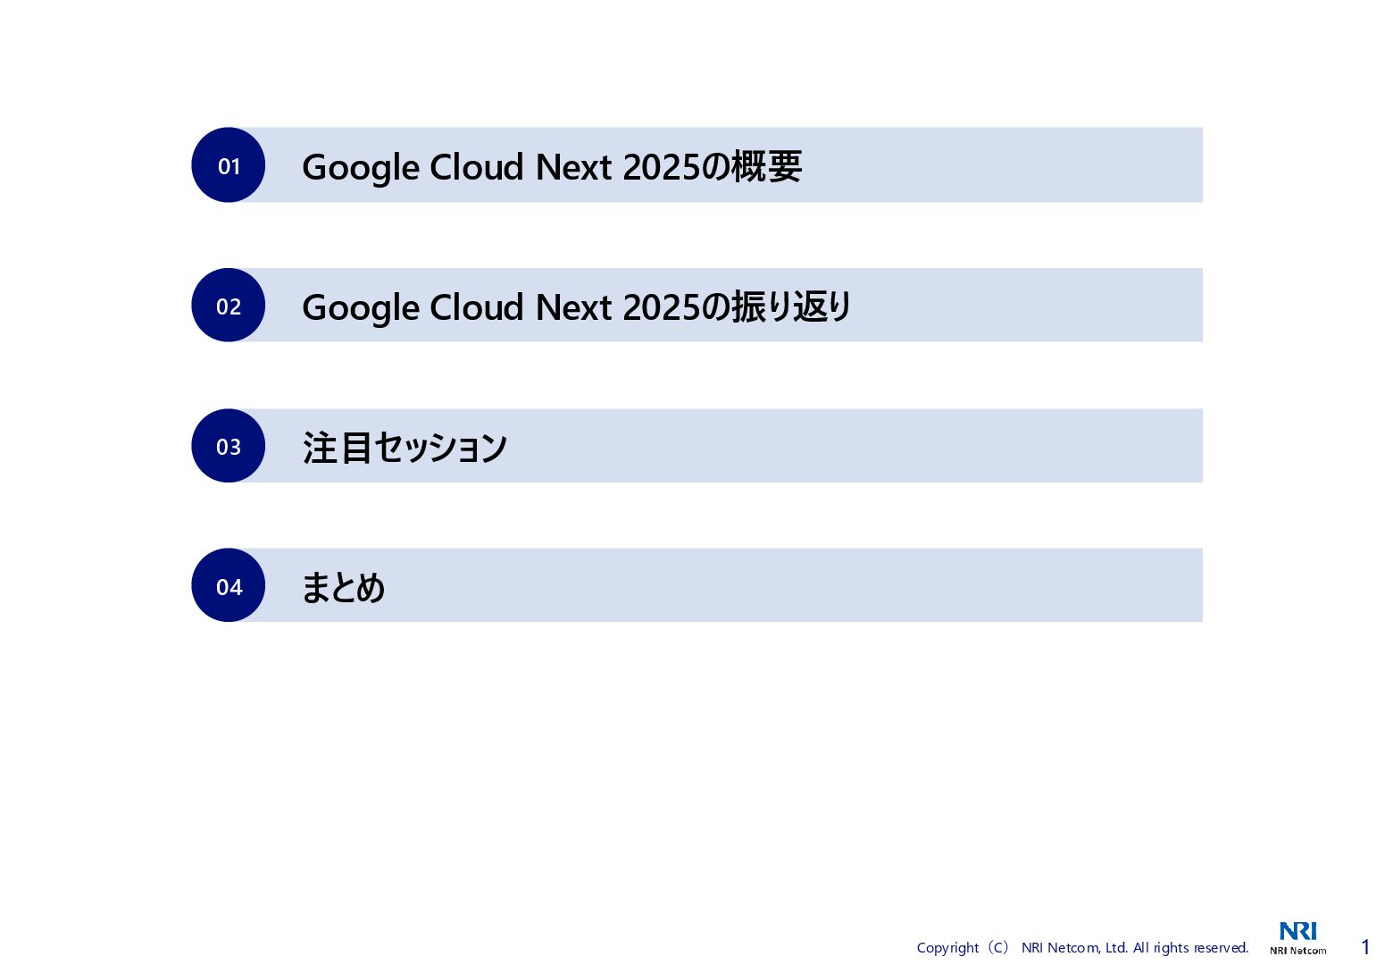Click the word "Google" in agenda item 01
Image resolution: width=1393 pixels, height=965 pixels.
tap(361, 168)
